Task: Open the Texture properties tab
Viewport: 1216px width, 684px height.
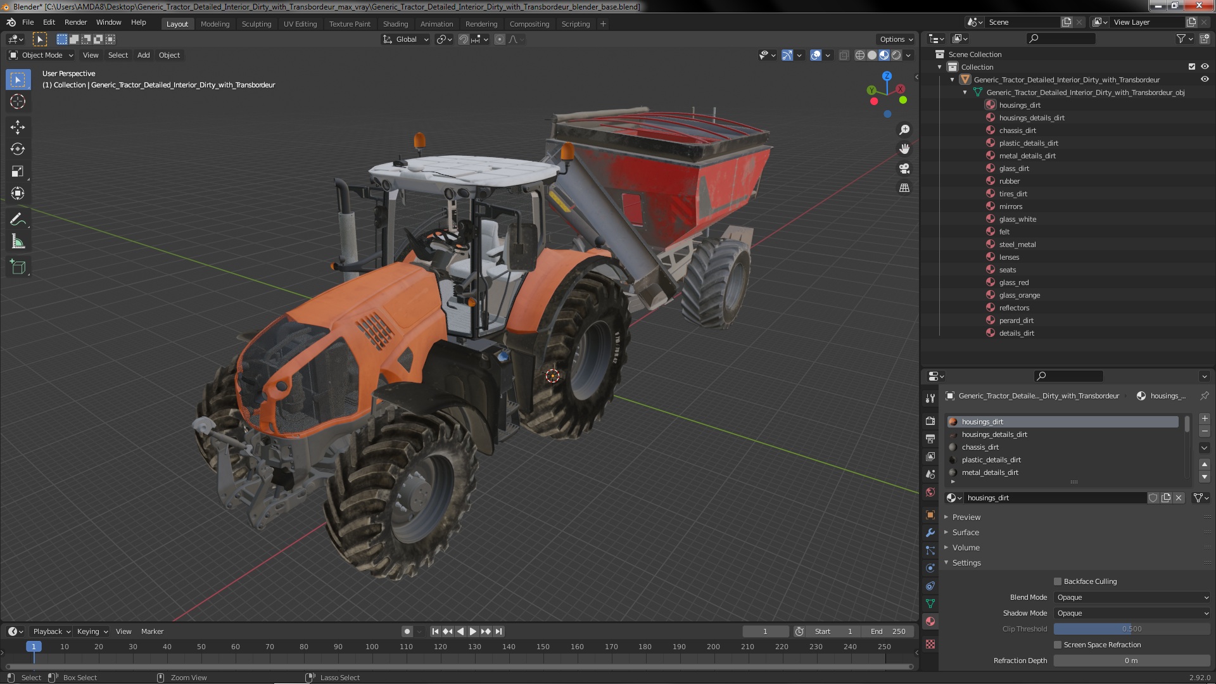Action: pyautogui.click(x=930, y=644)
